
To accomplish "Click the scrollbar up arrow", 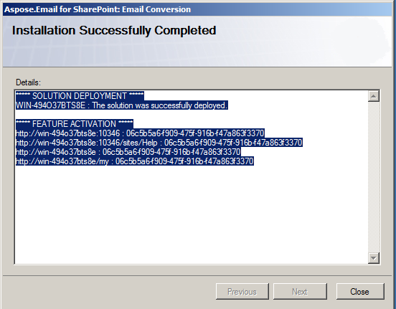I will click(x=374, y=96).
